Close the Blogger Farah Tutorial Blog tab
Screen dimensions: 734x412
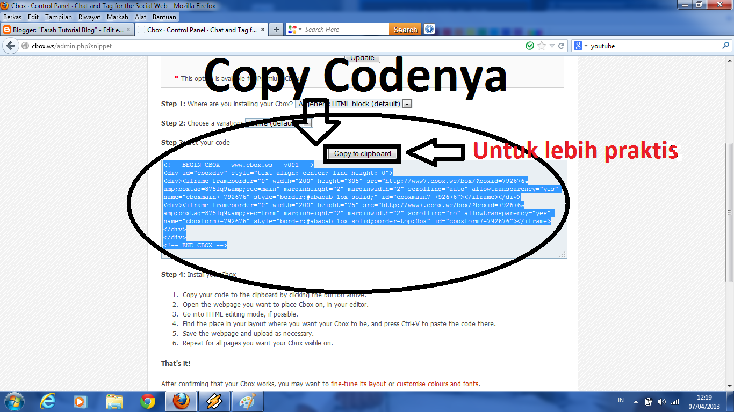click(x=128, y=30)
